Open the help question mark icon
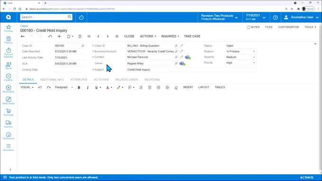 coord(275,17)
